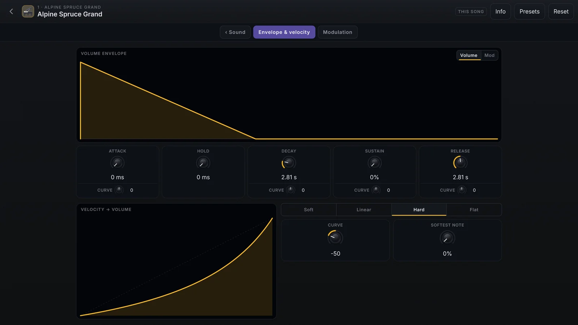Click the Release curve mini knob
The width and height of the screenshot is (578, 325).
[462, 190]
